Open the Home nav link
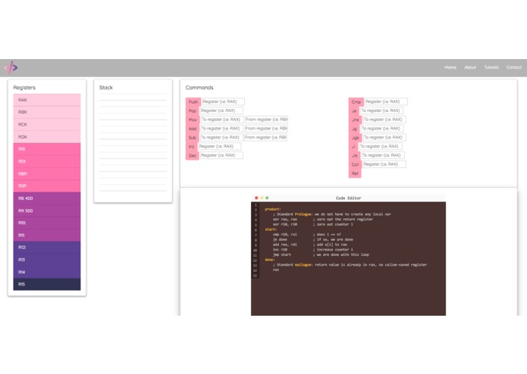 tap(450, 67)
